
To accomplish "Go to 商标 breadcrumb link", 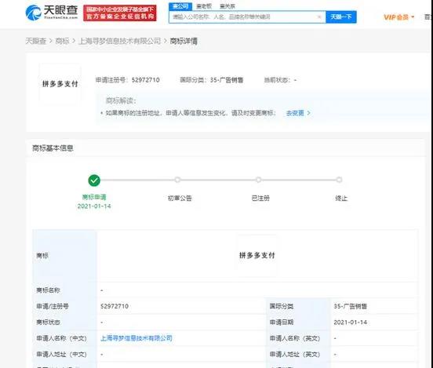I will (x=63, y=41).
